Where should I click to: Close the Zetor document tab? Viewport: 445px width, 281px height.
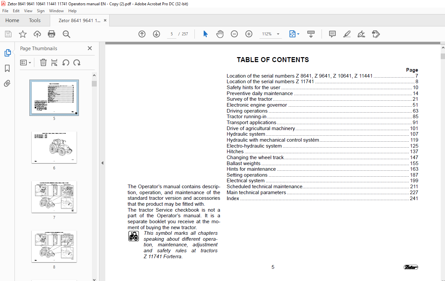105,20
